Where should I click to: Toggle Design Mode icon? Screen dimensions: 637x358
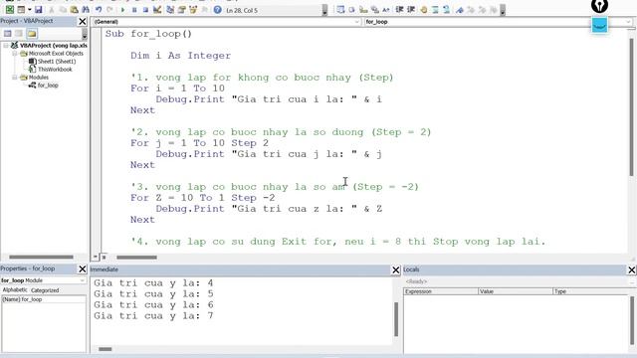tap(157, 10)
